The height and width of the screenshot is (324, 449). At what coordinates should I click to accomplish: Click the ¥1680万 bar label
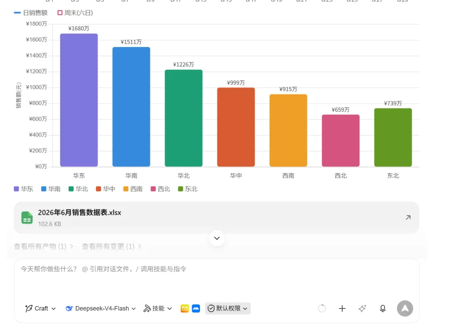click(79, 28)
